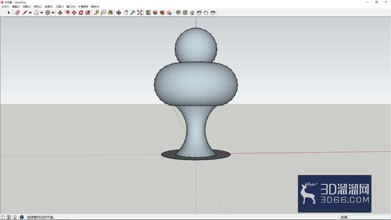Switch to Top view icon
The width and height of the screenshot is (391, 220).
(185, 13)
